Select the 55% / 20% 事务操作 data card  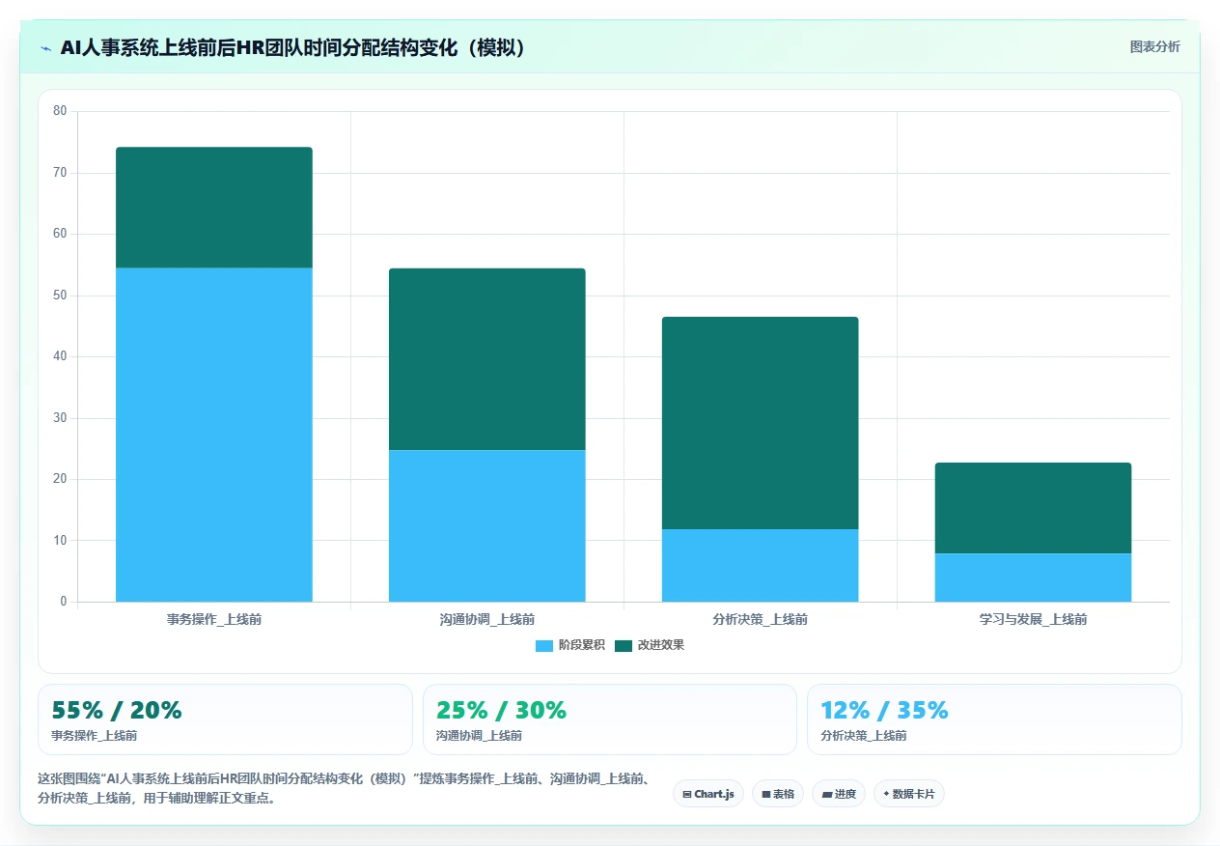pyautogui.click(x=225, y=719)
